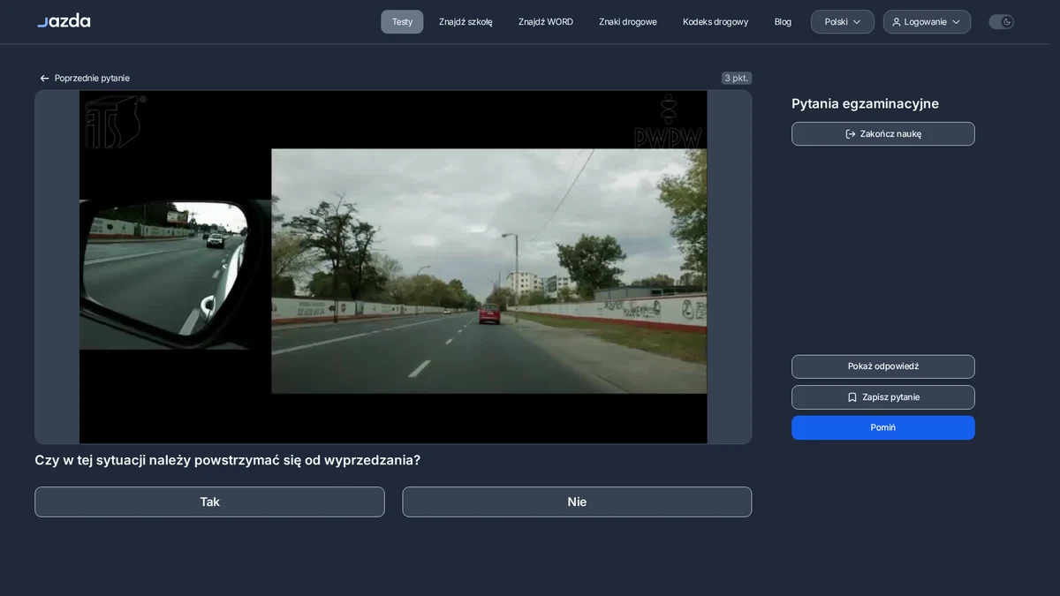Open the Testy tab
This screenshot has width=1060, height=596.
pyautogui.click(x=402, y=22)
